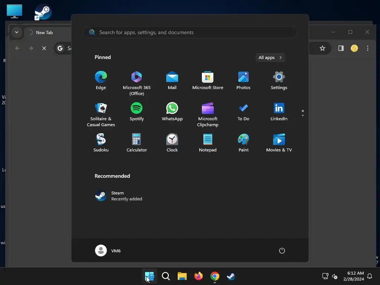Maximize the Chrome window
Screen dimensions: 380x285
coord(350,32)
